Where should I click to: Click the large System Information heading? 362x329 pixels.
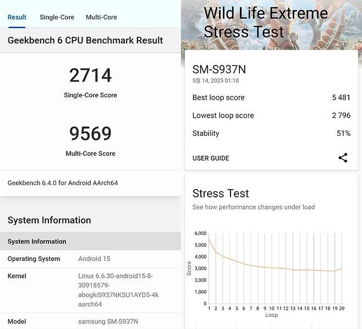49,220
